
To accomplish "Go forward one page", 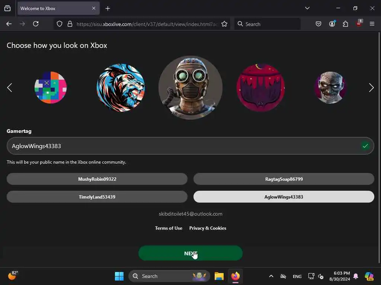I will (22, 24).
